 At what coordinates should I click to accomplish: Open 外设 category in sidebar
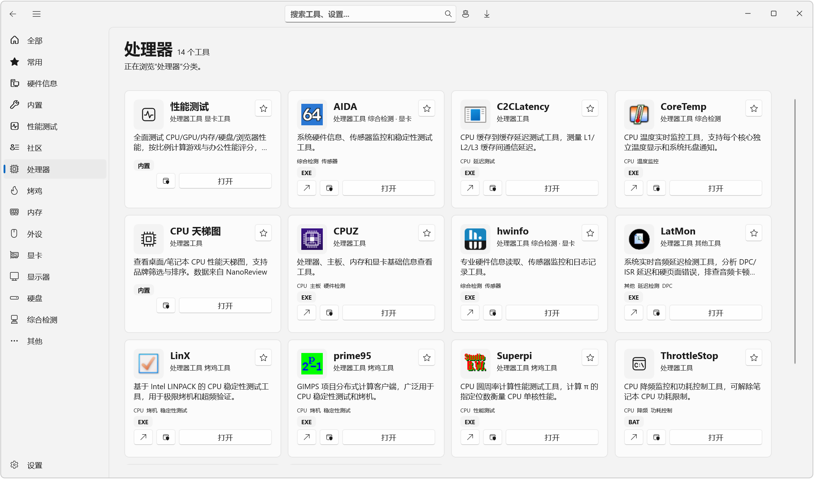point(55,234)
